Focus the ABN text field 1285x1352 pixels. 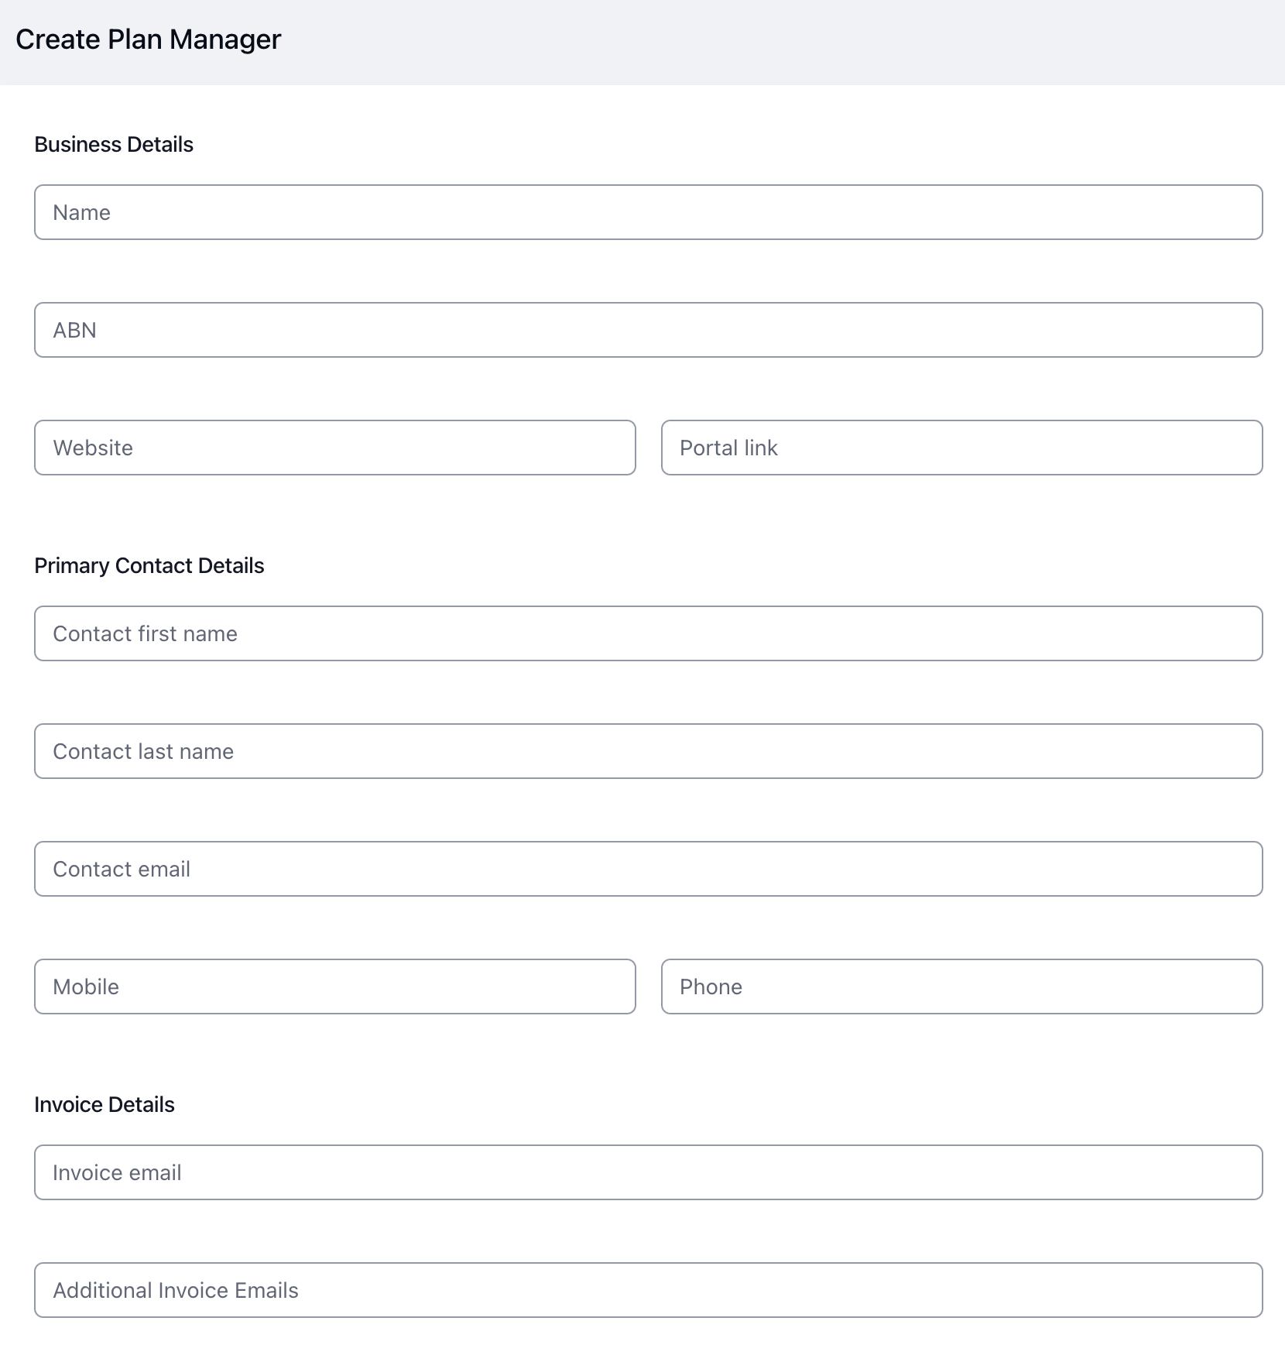click(648, 330)
